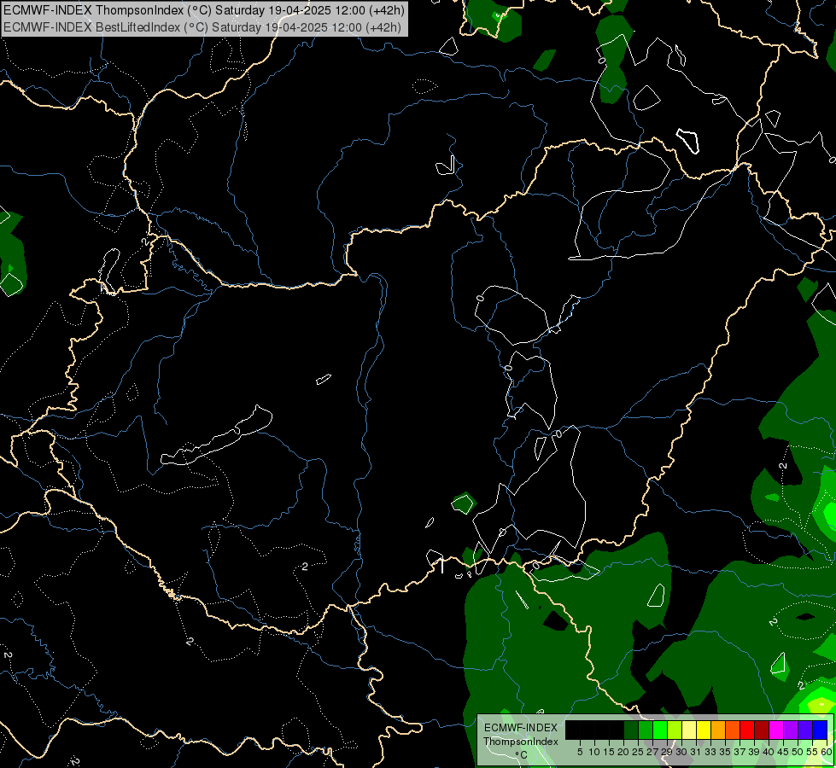The width and height of the screenshot is (836, 768).
Task: Click the legend tick value '50'
Action: pos(798,752)
